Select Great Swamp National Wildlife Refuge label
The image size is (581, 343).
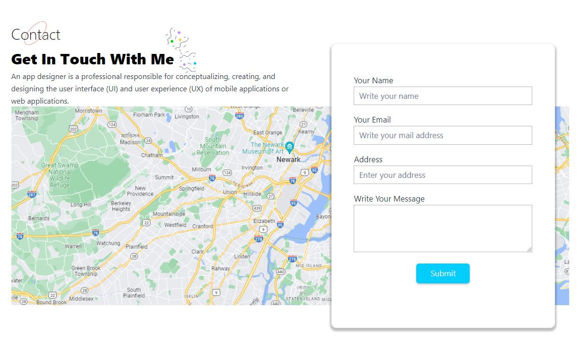pyautogui.click(x=60, y=175)
